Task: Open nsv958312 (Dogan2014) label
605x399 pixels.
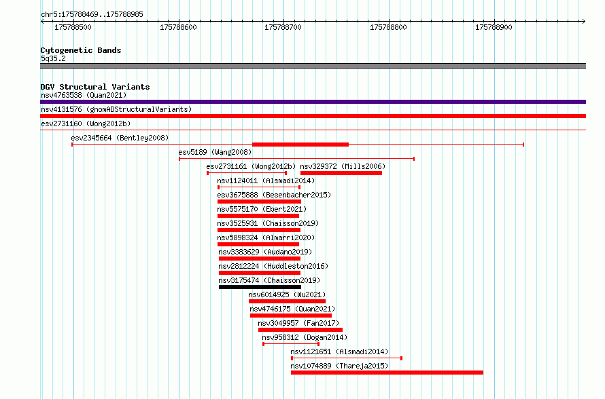Action: (x=305, y=337)
